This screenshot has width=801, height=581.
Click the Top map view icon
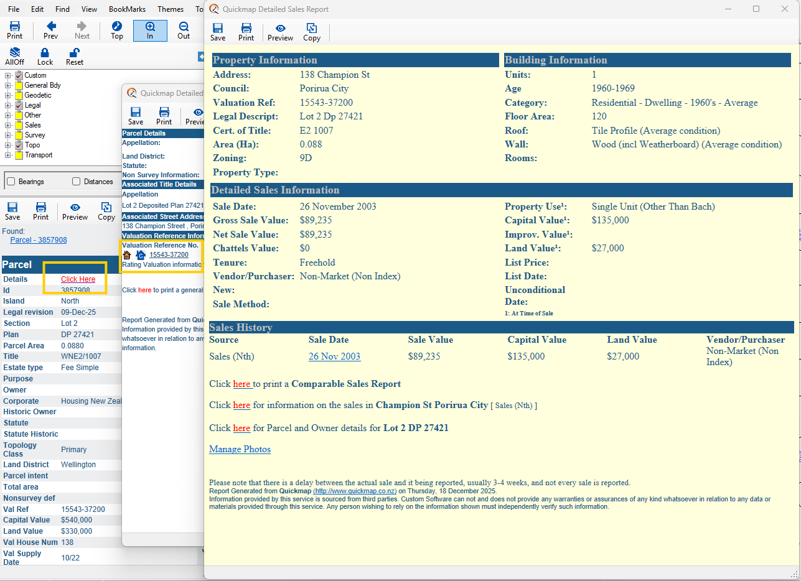(x=117, y=30)
